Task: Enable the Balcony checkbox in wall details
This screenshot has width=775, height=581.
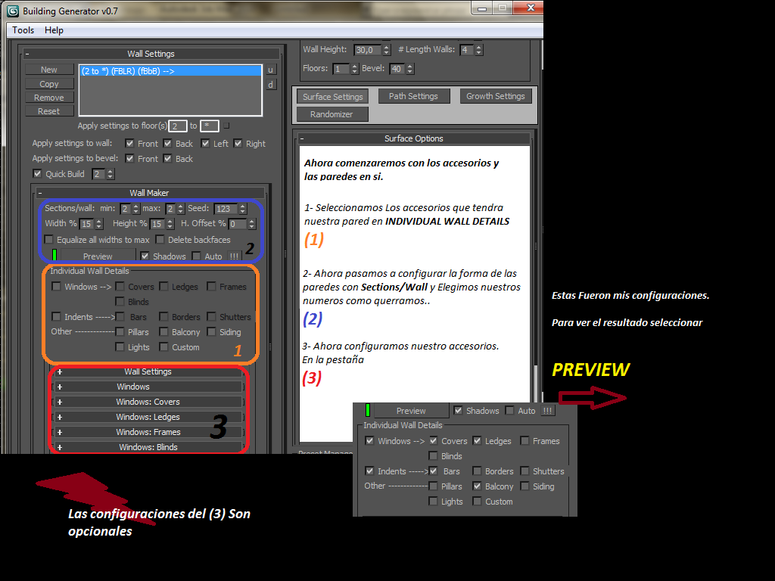Action: click(x=164, y=332)
